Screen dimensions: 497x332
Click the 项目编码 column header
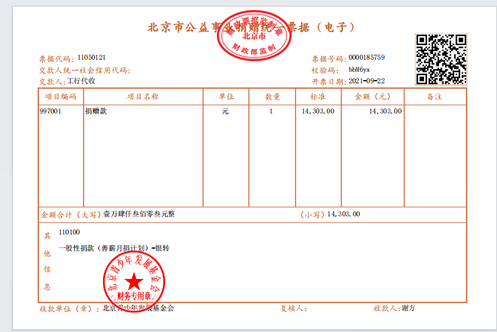tap(60, 97)
